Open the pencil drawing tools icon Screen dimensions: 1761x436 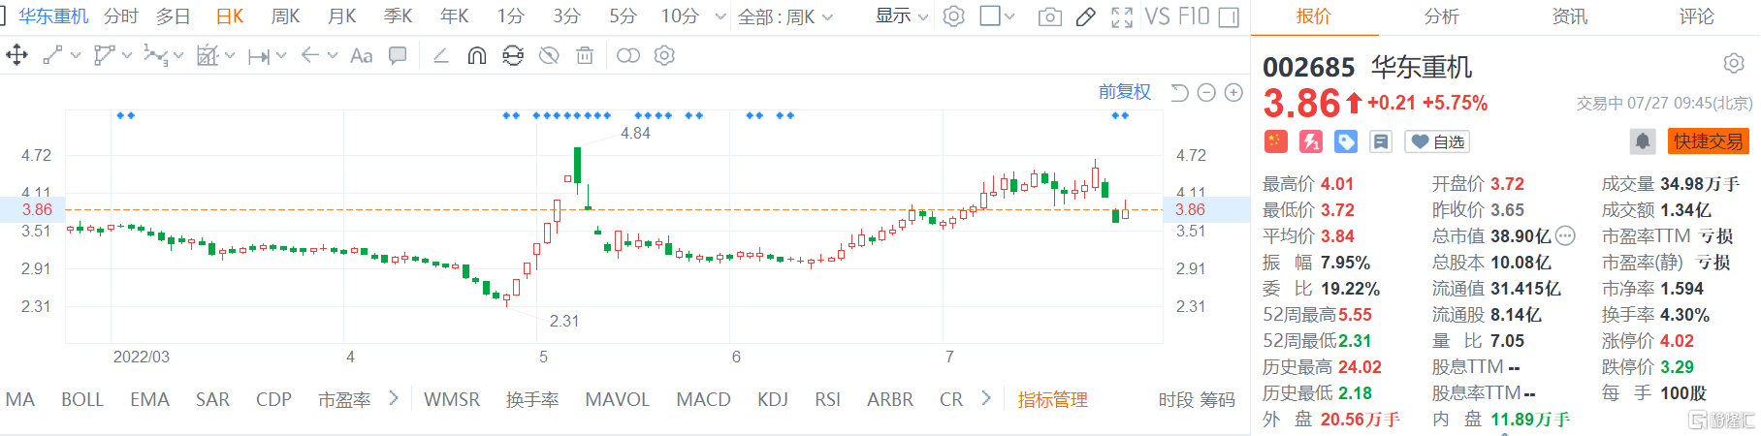[x=1086, y=16]
